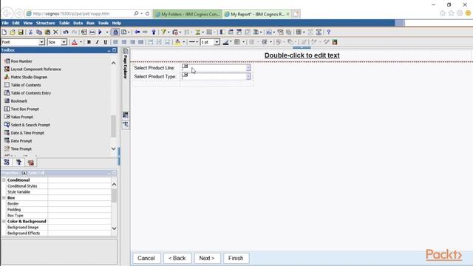473x266 pixels.
Task: Open the Tools menu
Action: (x=103, y=23)
